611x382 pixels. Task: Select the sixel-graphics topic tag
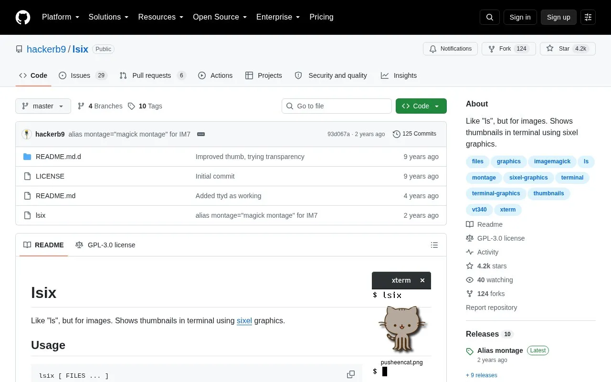pyautogui.click(x=528, y=178)
